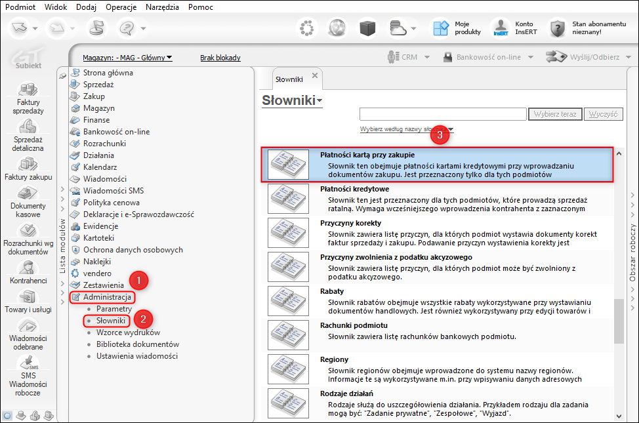Expand Bankowość on-line toolbar dropdown
The height and width of the screenshot is (423, 639).
531,58
